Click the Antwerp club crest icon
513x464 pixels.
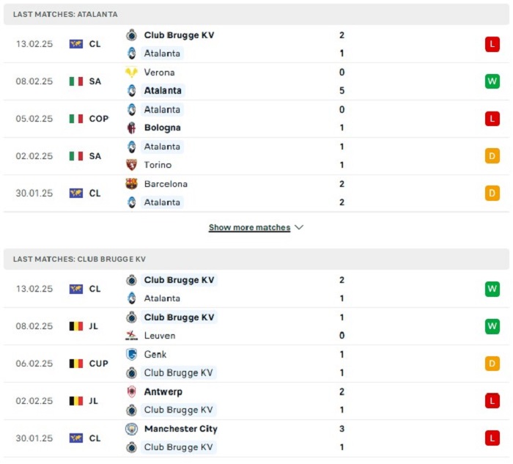[131, 391]
